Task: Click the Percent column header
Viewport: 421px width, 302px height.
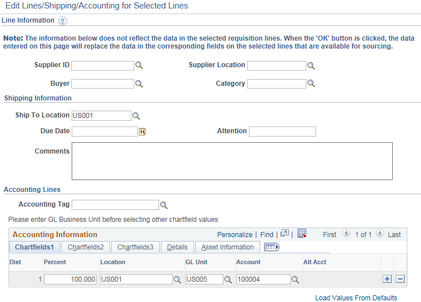Action: [x=55, y=262]
